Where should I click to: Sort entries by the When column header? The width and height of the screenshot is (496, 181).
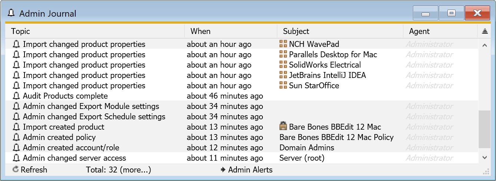231,31
